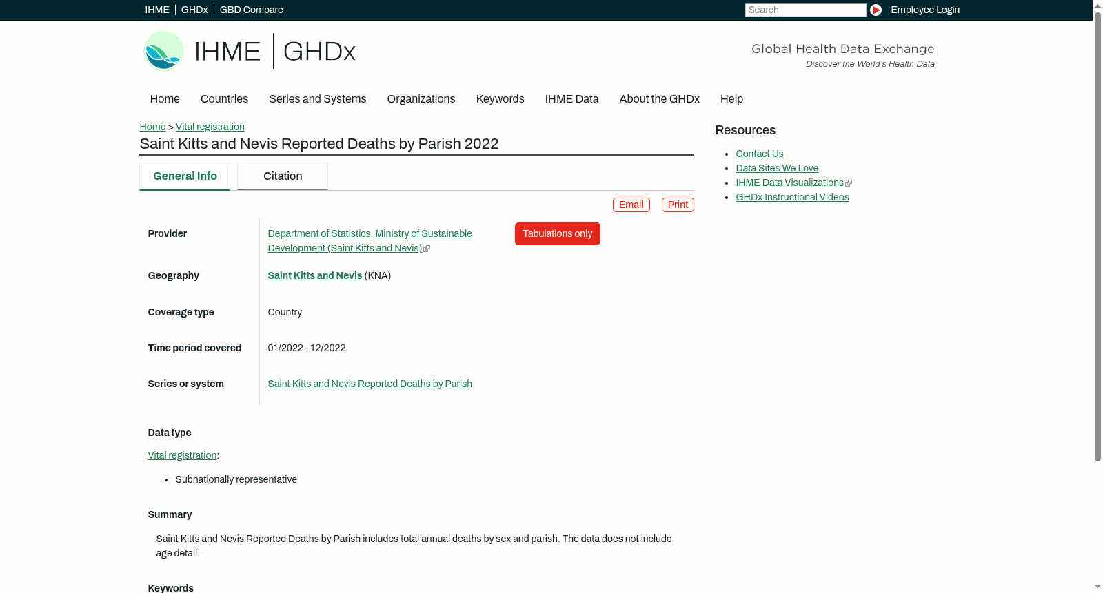Open Vital registration link under Data type
The width and height of the screenshot is (1103, 593).
(182, 455)
